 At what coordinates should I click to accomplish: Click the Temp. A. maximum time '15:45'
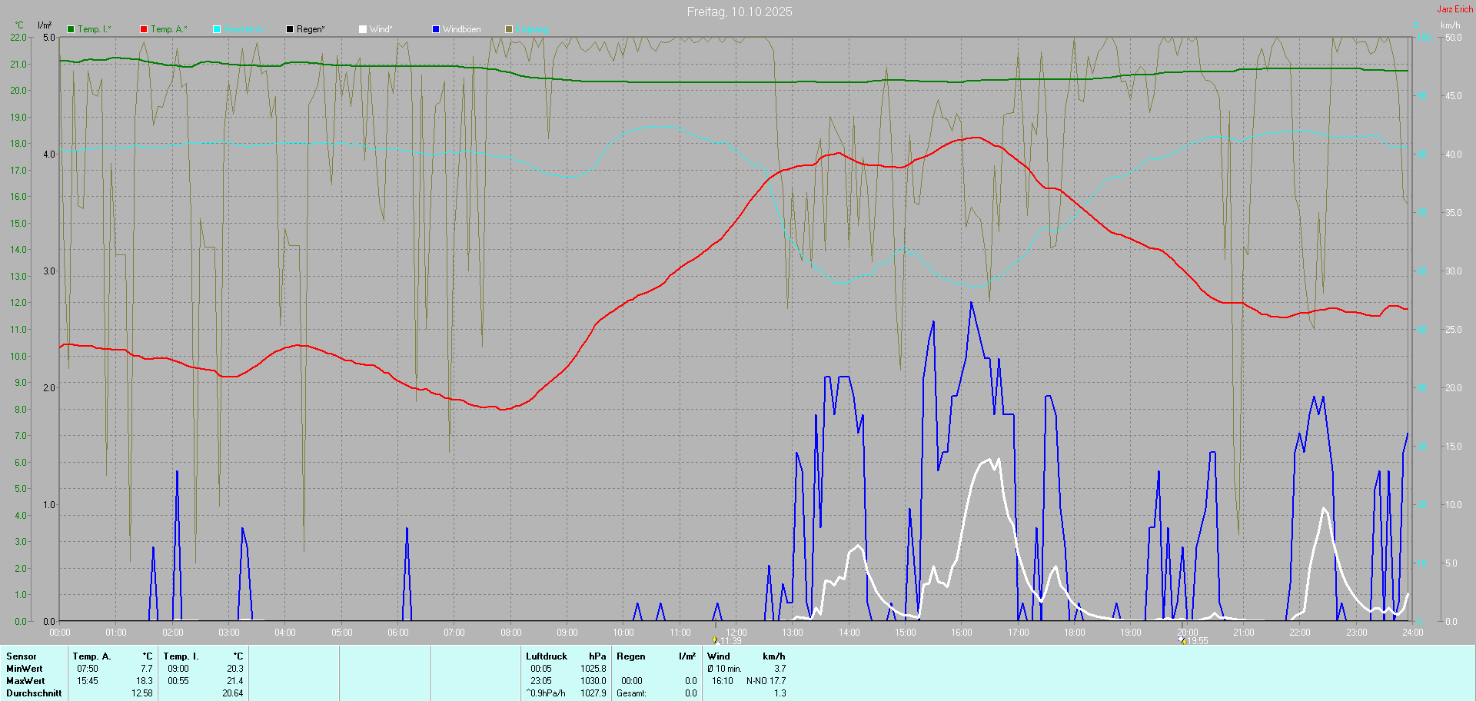88,681
